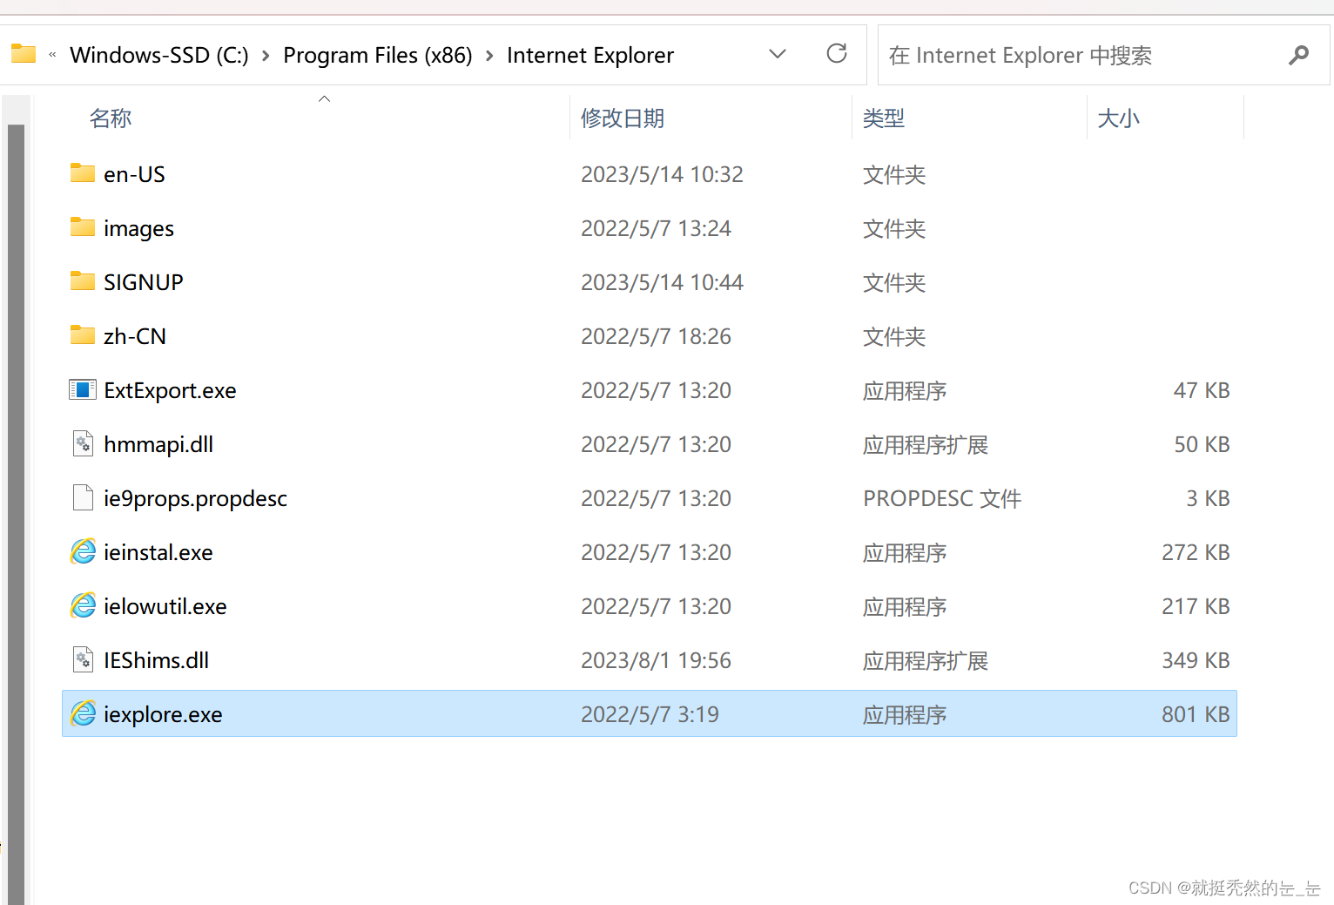Sort by the 名称 column header
This screenshot has width=1334, height=905.
click(111, 118)
